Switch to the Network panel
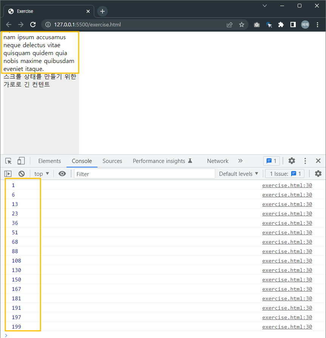The height and width of the screenshot is (338, 326). pyautogui.click(x=217, y=161)
